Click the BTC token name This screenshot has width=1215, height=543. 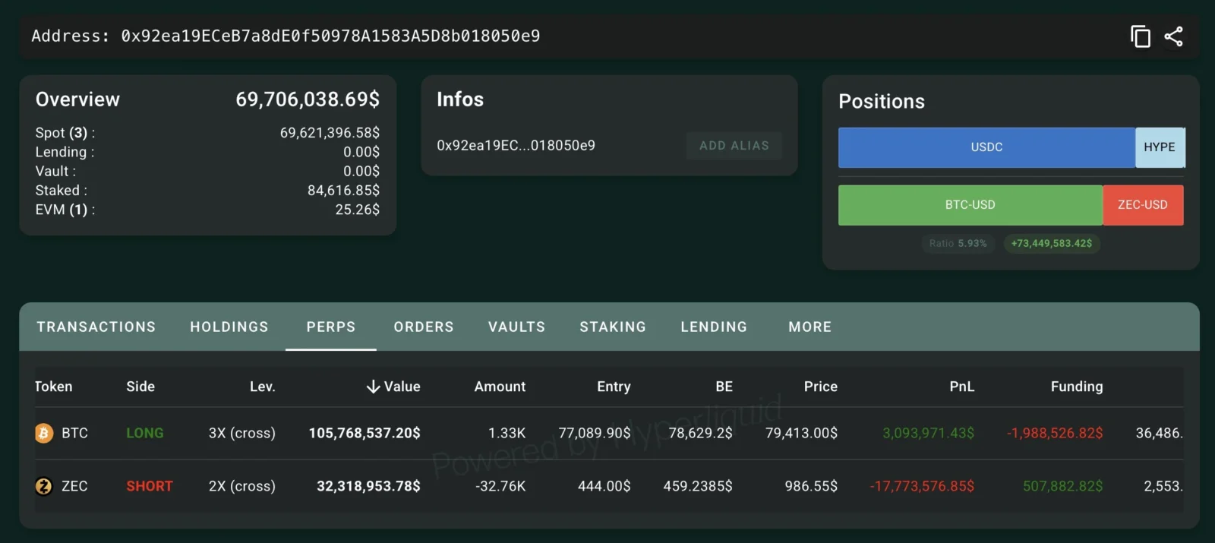tap(74, 433)
